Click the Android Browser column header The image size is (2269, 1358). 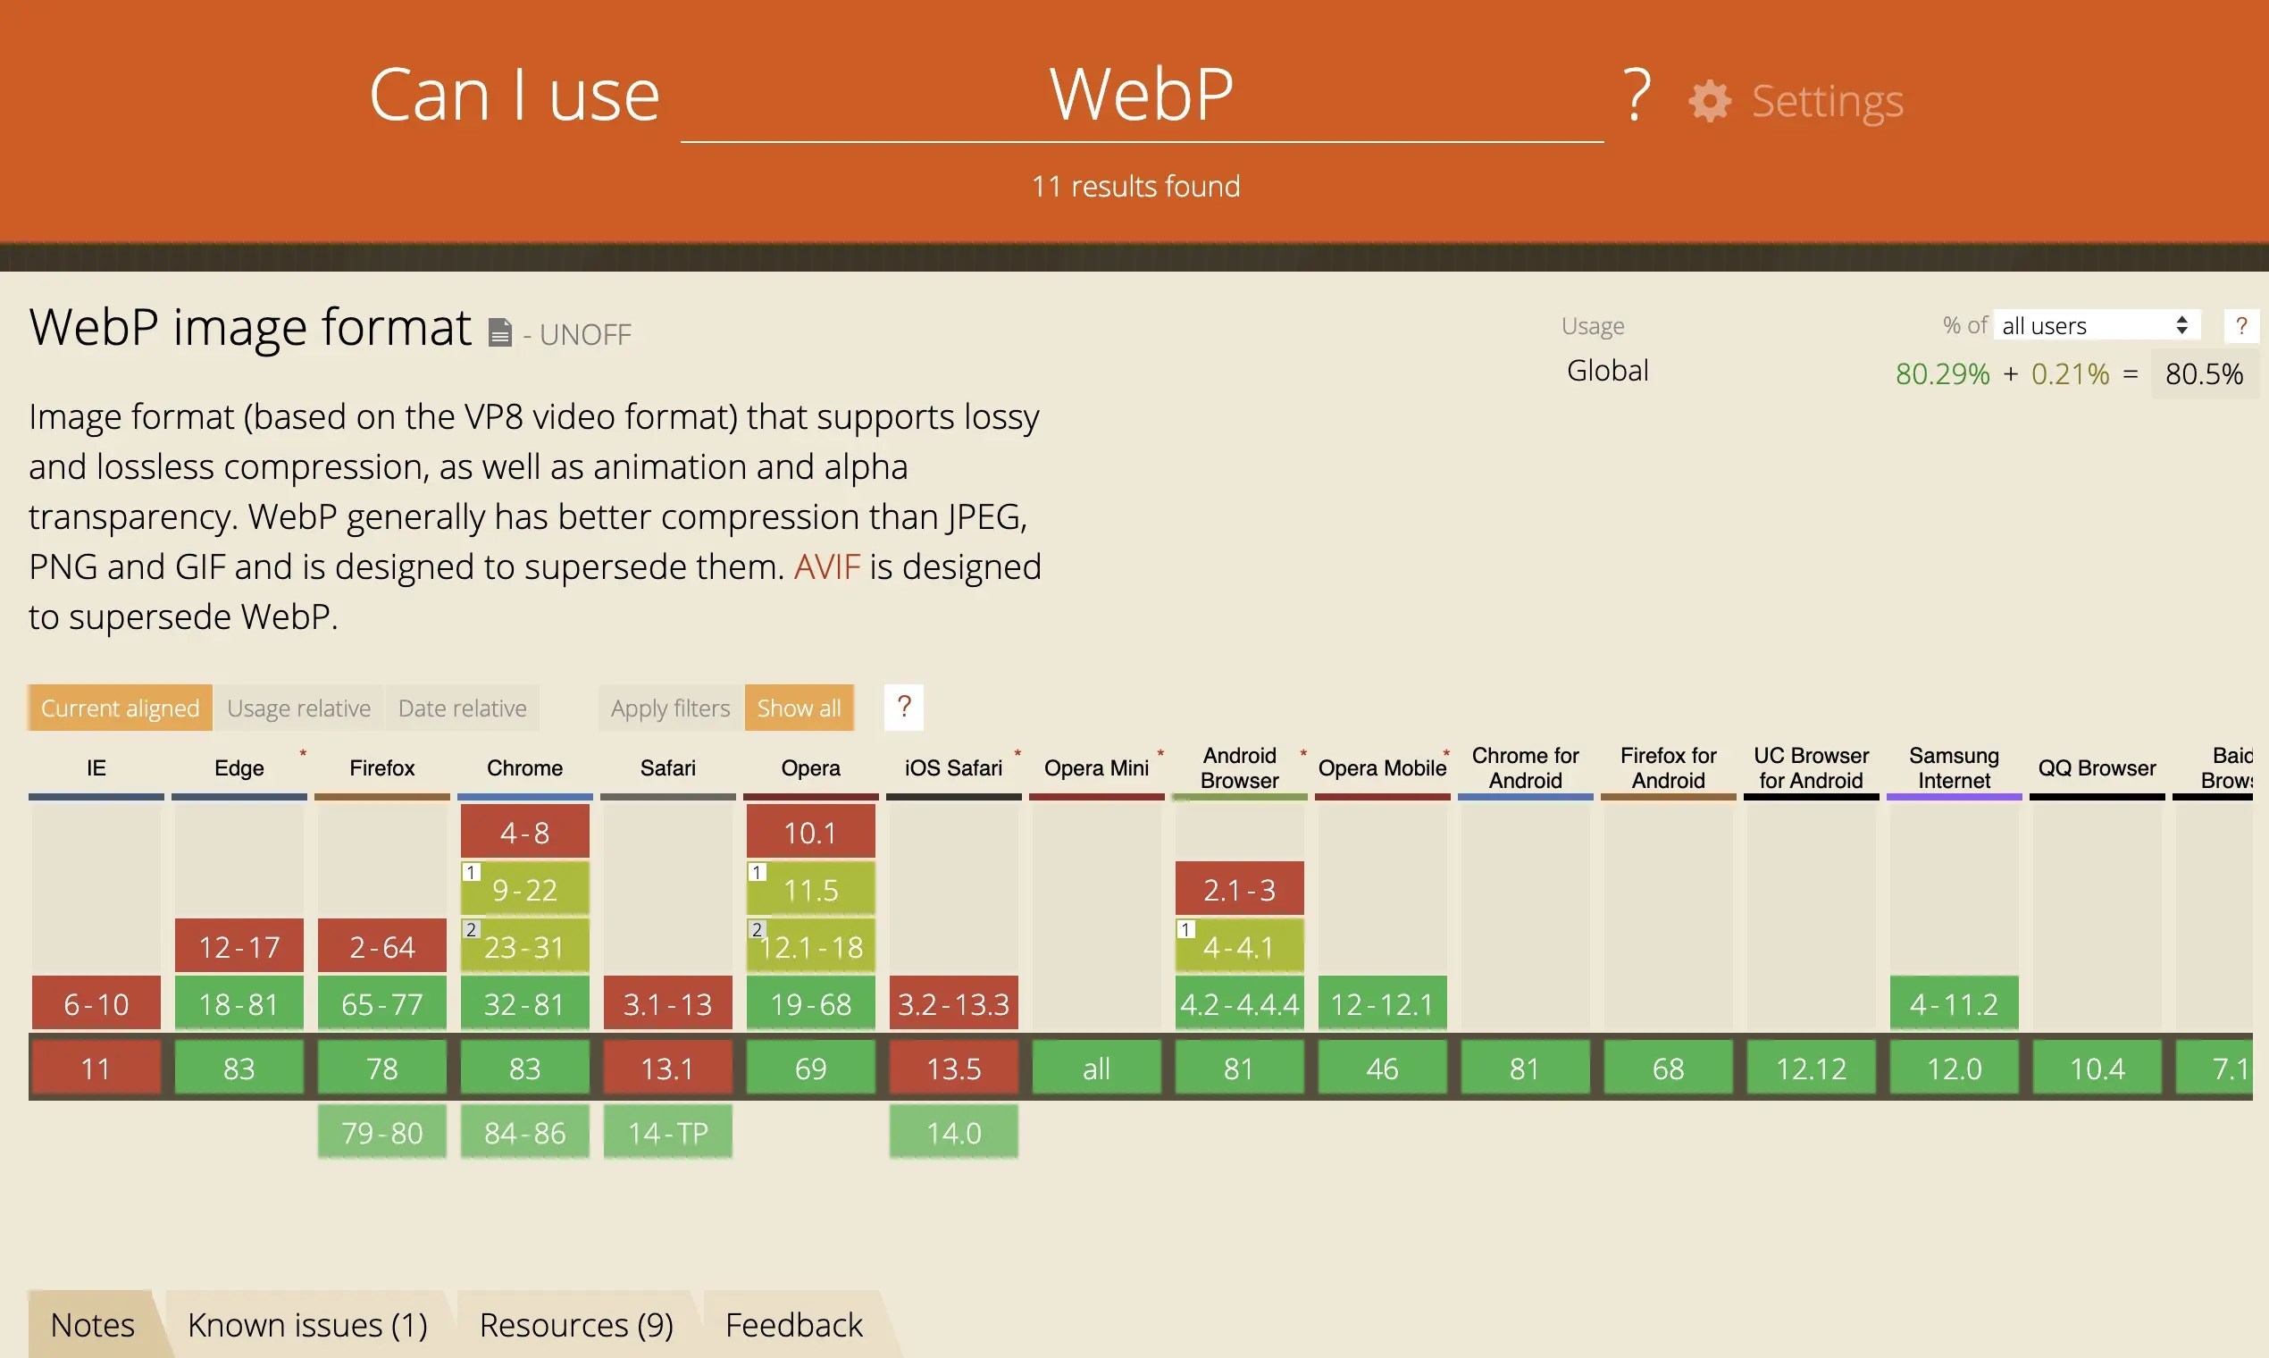[1239, 767]
